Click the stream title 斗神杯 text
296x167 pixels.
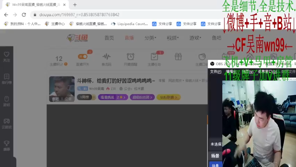click(x=116, y=81)
